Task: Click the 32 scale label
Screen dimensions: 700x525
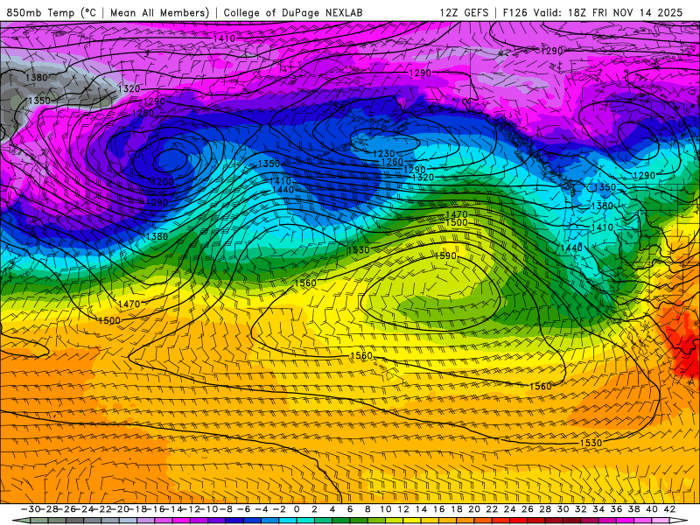Action: [580, 509]
